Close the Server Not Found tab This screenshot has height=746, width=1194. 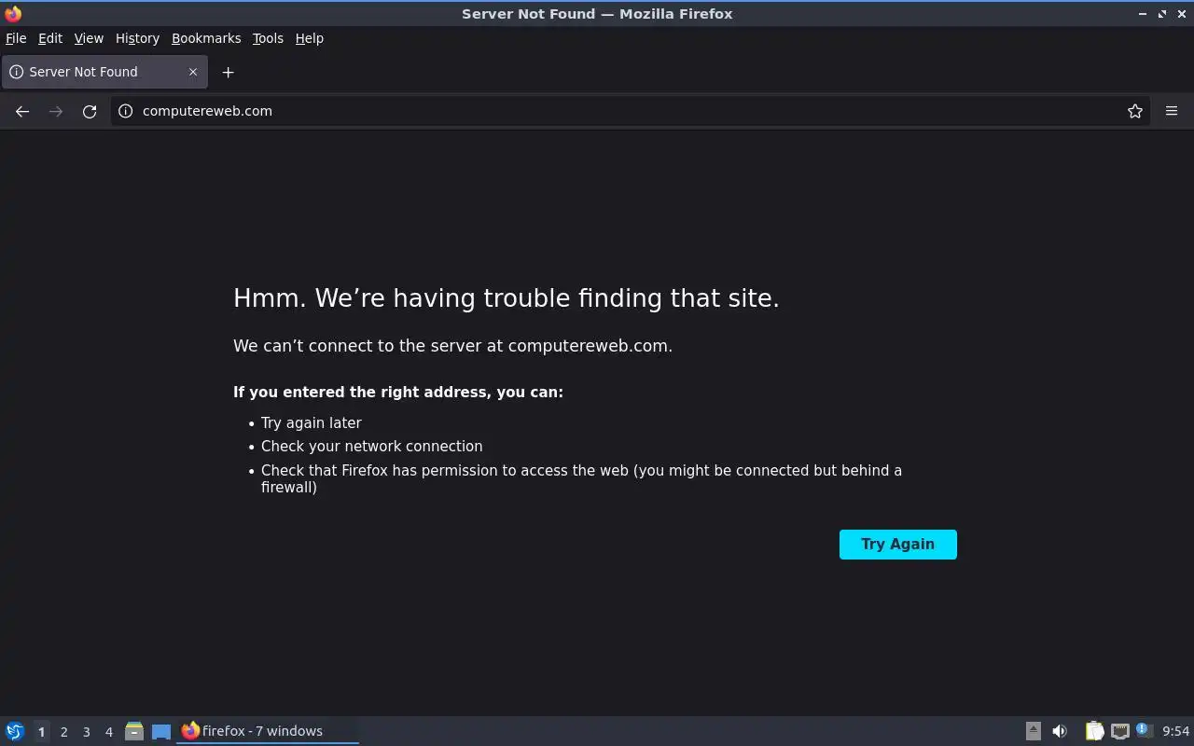tap(193, 72)
